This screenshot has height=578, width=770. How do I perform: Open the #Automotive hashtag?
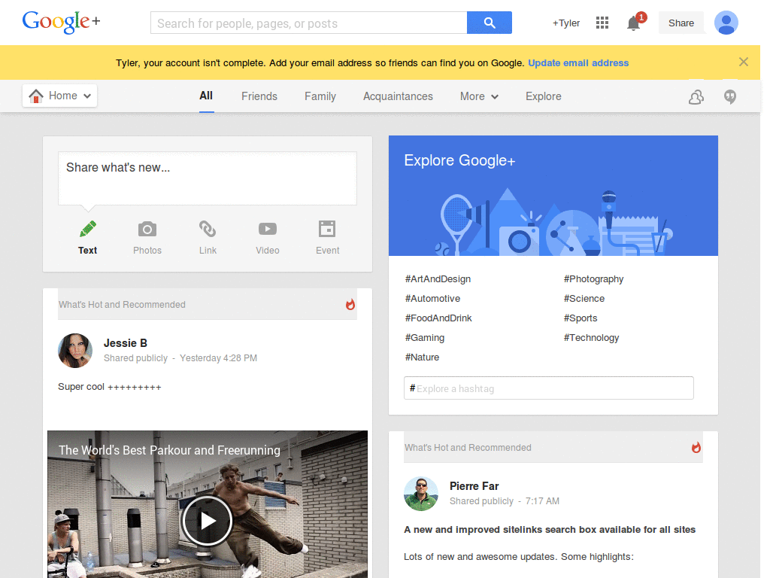pos(432,299)
